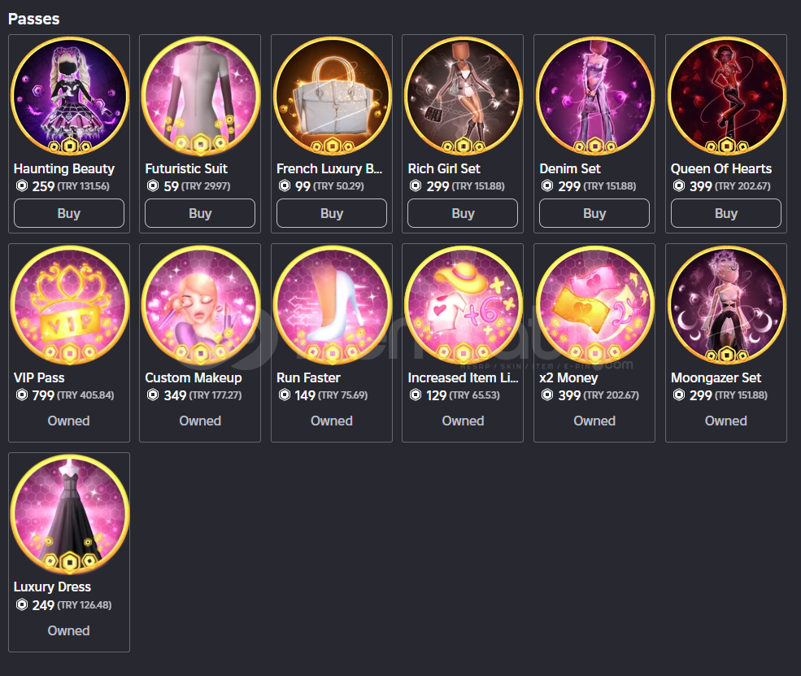Buy the Haunting Beauty pass

point(69,213)
